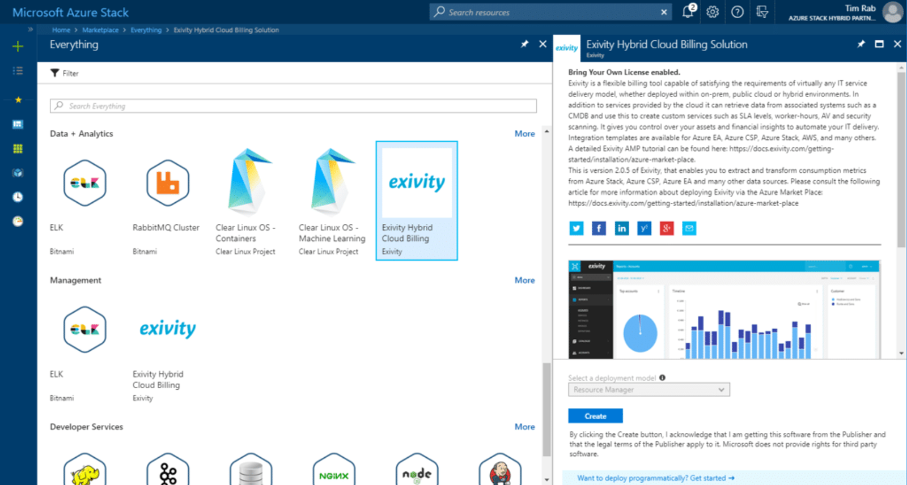The image size is (907, 485).
Task: Select Exivity tile in Data + Analytics
Action: tap(417, 201)
